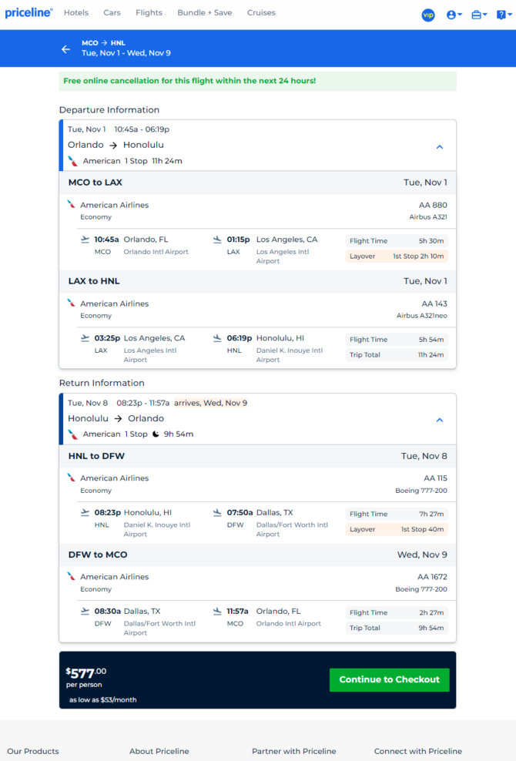Open the help question mark menu
Image resolution: width=516 pixels, height=761 pixels.
[504, 15]
